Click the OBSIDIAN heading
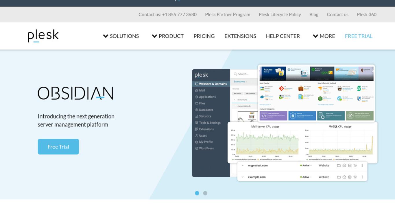Viewport: 395px width, 208px height. [x=75, y=93]
